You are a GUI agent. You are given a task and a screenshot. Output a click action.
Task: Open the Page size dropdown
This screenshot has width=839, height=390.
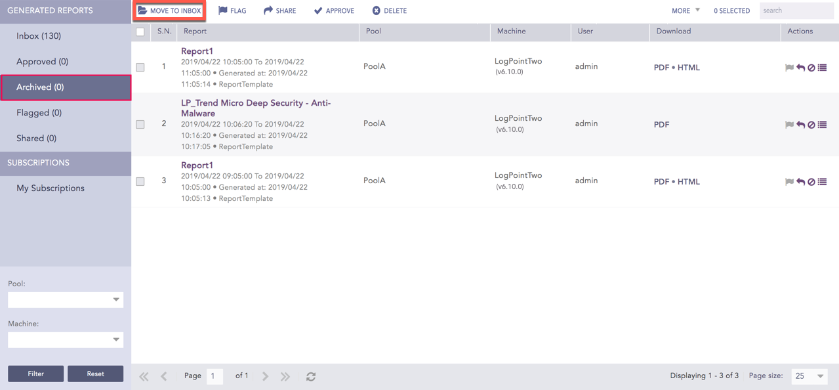click(x=808, y=376)
